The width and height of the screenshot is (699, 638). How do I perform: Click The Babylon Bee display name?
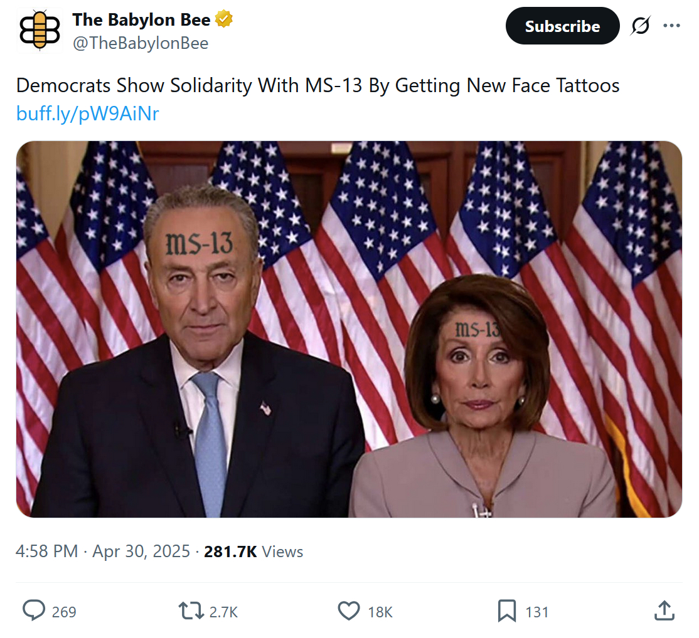pos(142,19)
